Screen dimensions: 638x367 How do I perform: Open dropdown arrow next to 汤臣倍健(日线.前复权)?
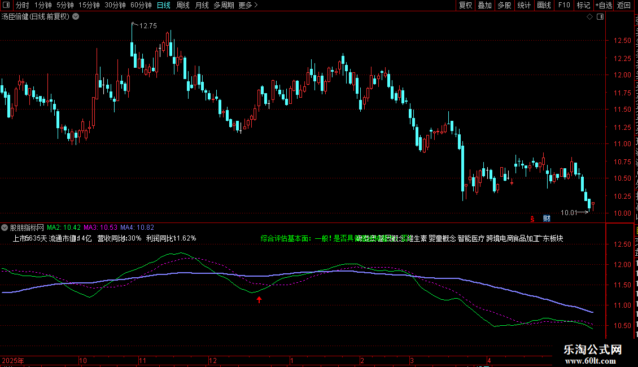pos(76,17)
